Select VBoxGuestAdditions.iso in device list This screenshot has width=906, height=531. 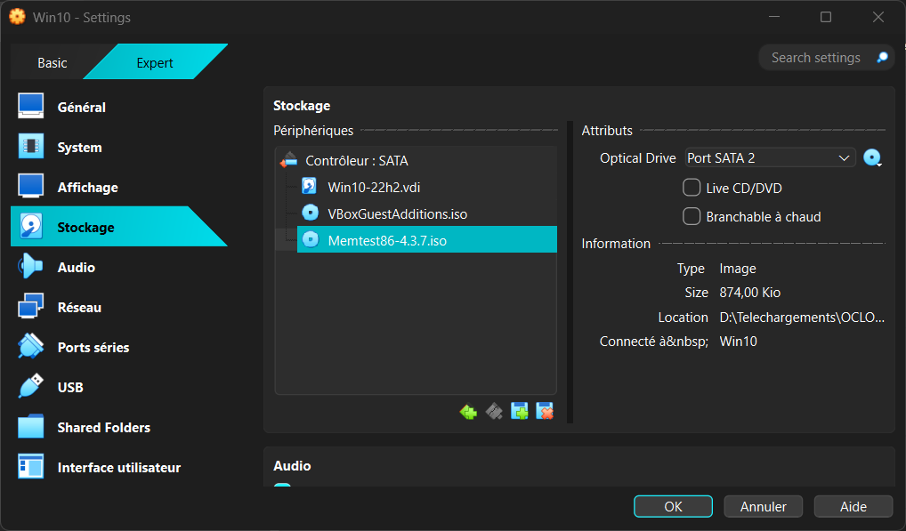click(397, 213)
